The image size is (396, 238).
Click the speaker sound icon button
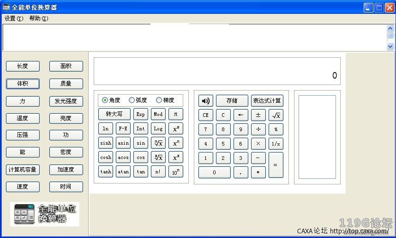pyautogui.click(x=205, y=101)
